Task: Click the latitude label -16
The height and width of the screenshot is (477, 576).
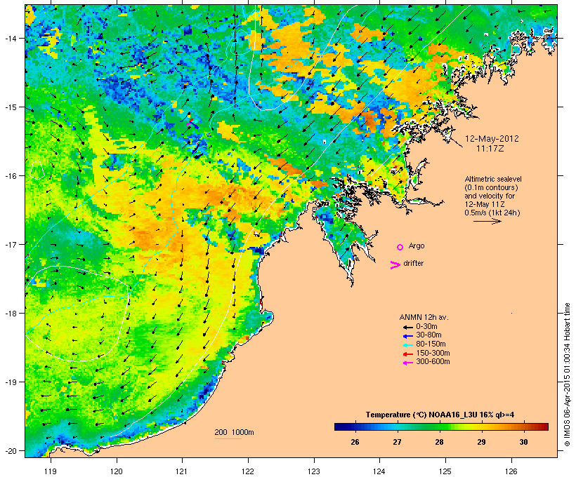Action: (10, 176)
